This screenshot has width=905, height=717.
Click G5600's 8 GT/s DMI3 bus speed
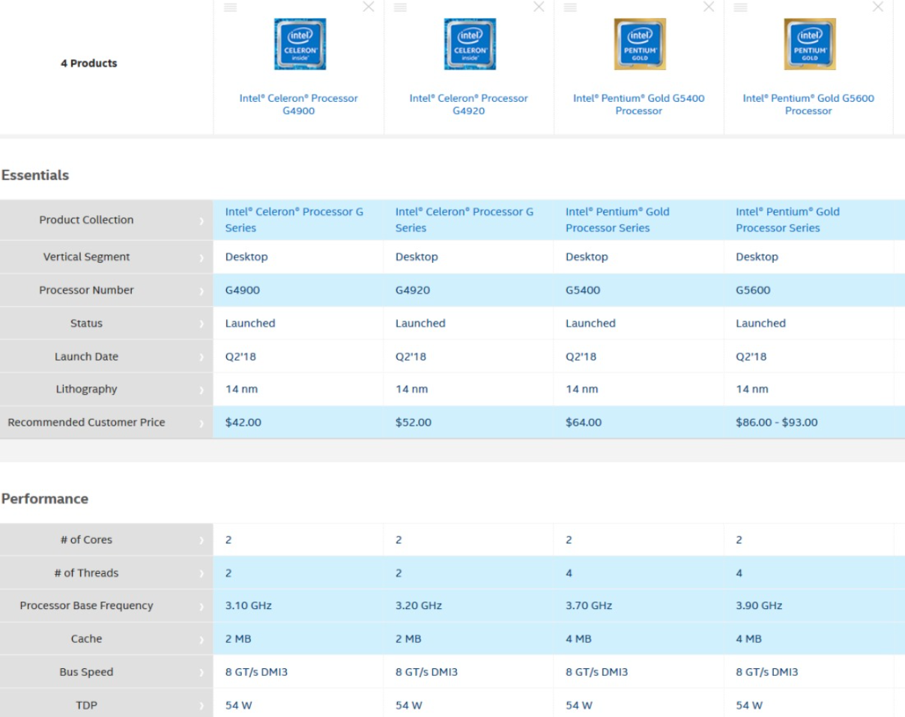pyautogui.click(x=766, y=672)
